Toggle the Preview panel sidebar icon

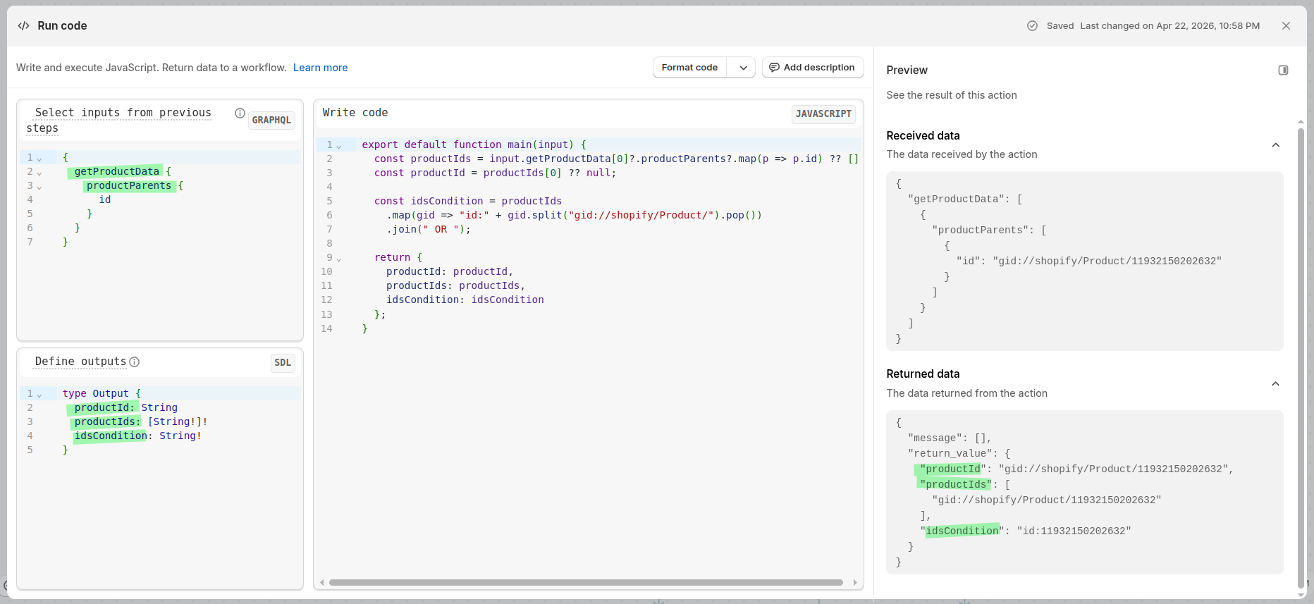(1283, 70)
